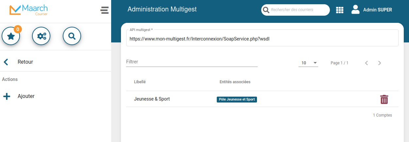409x142 pixels.
Task: Click the user profile avatar icon
Action: click(355, 10)
